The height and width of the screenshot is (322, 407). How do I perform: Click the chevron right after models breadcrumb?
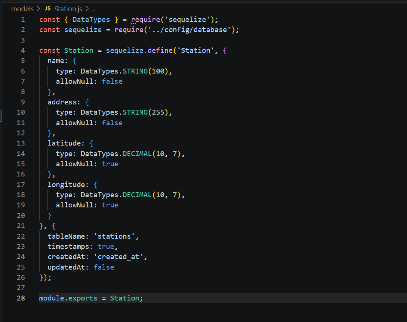[x=38, y=9]
